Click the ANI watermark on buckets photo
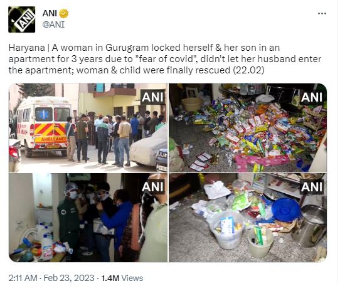Viewport: 340px width, 286px height. tap(312, 187)
